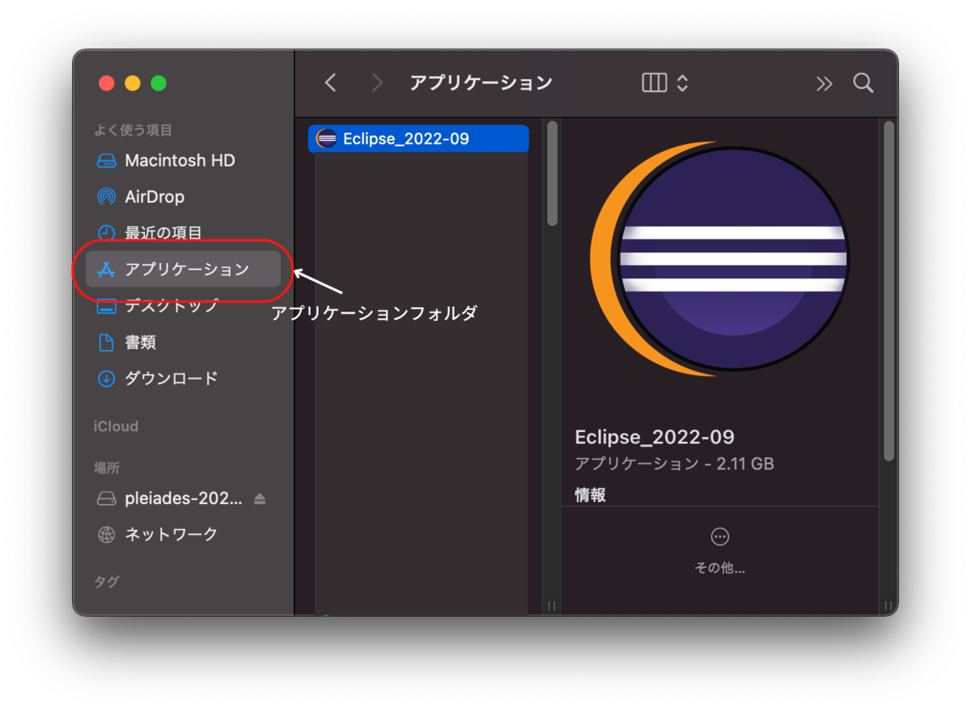
Task: Click the タグ section header
Action: coord(106,582)
